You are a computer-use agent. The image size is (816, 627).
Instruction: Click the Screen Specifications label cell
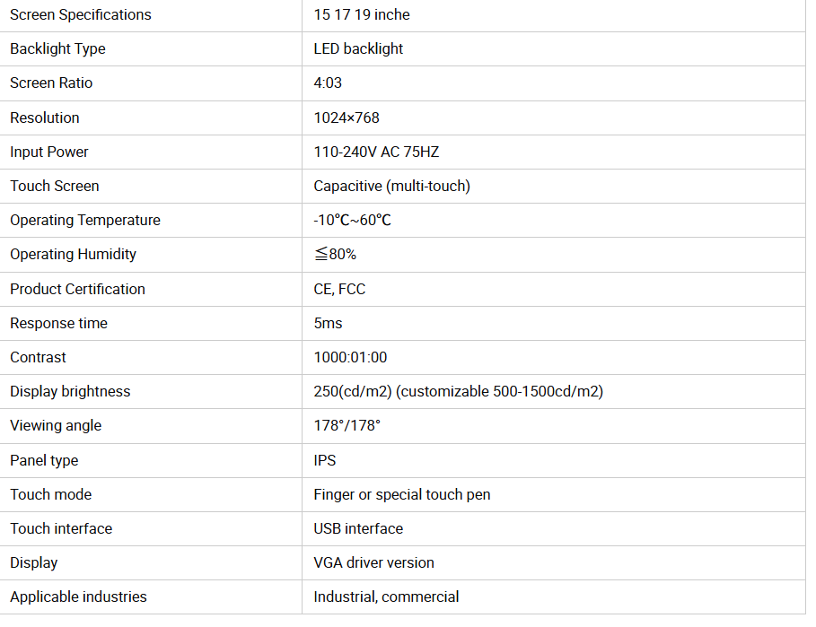click(x=81, y=14)
